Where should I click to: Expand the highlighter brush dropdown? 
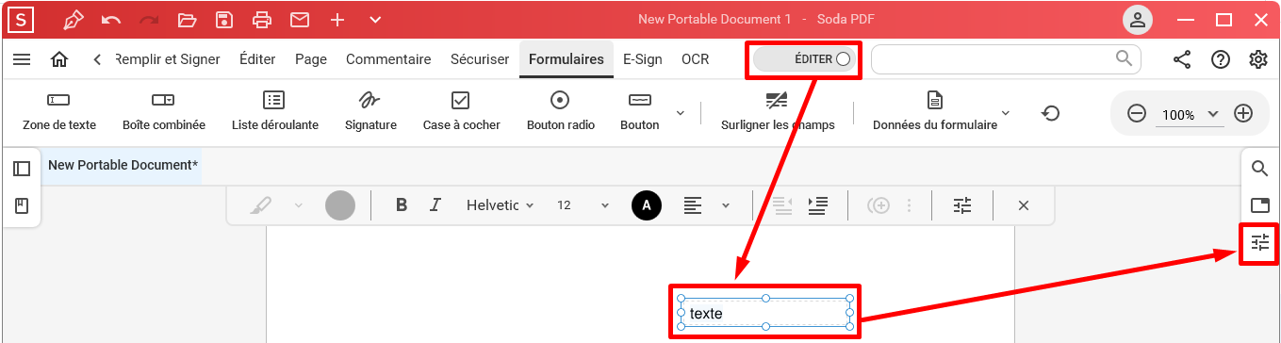point(299,205)
